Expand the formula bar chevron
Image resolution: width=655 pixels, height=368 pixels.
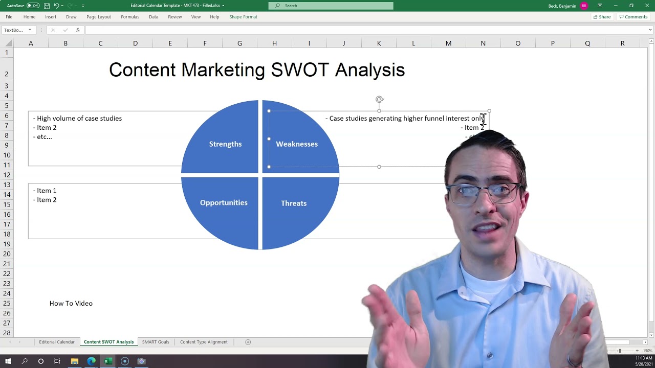(650, 30)
